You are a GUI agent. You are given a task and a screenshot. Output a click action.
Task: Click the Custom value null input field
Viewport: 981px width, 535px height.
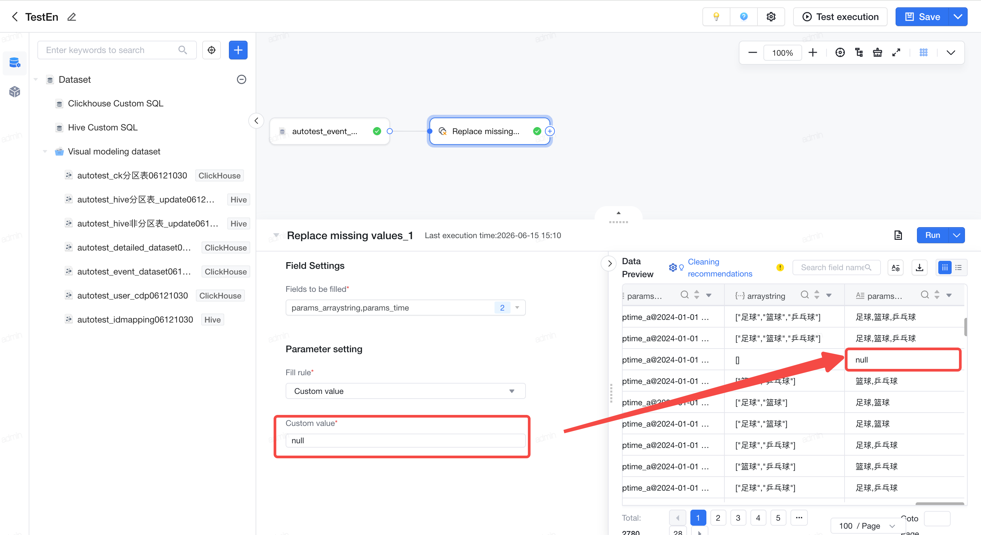(x=405, y=441)
